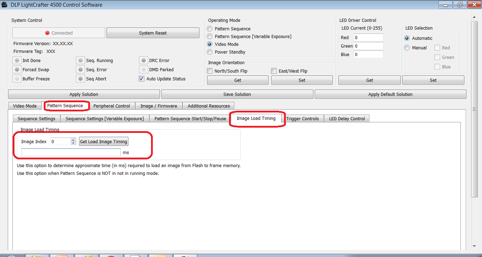Toggle the Auto Update Status checkbox
The height and width of the screenshot is (257, 482).
141,79
